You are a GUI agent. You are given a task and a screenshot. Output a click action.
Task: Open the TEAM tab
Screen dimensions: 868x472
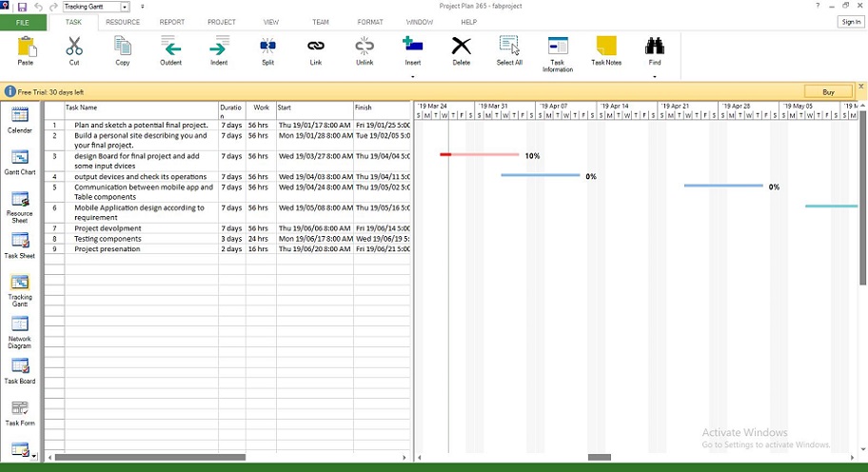click(321, 22)
